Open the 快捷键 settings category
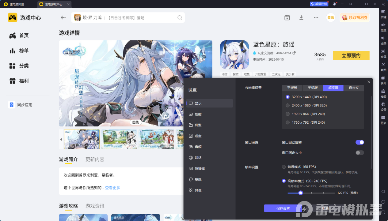 (210, 168)
